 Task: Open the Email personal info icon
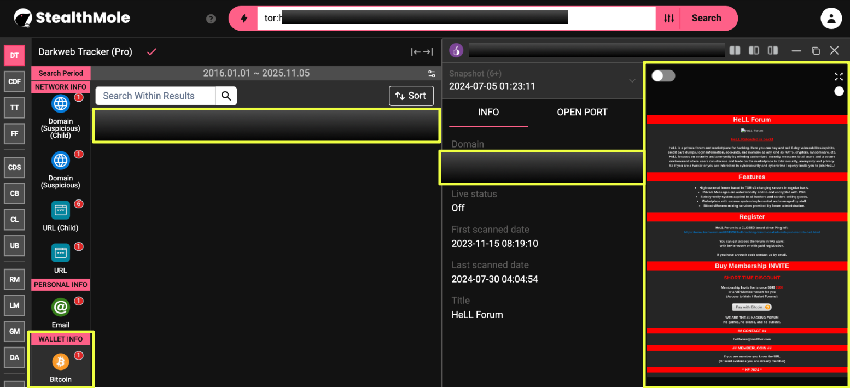(60, 308)
